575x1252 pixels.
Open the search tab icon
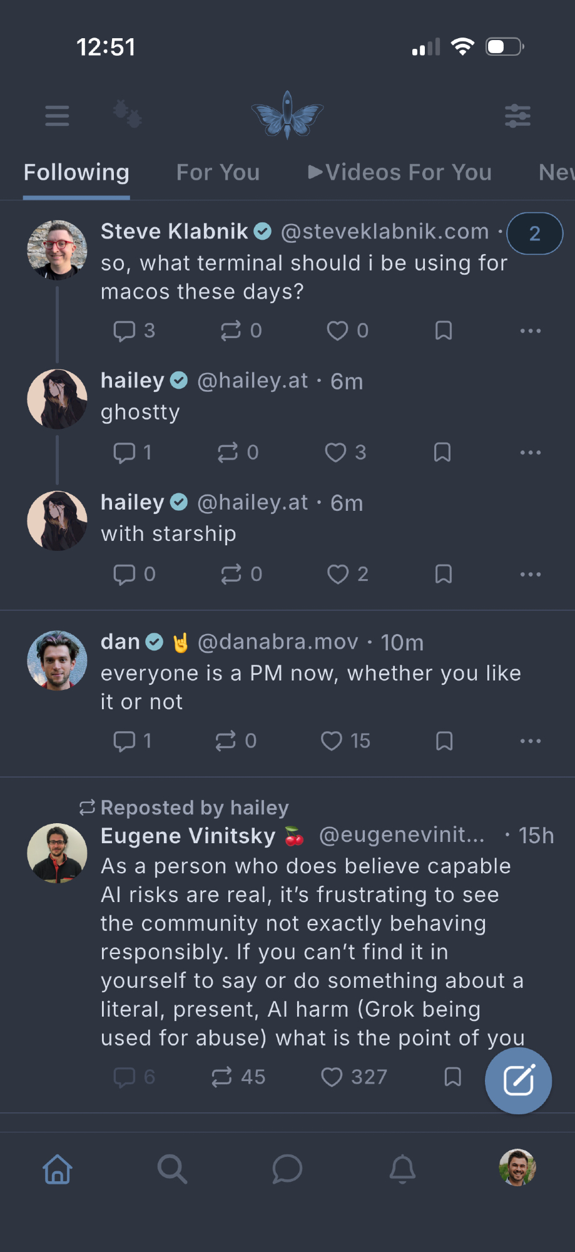[x=172, y=1169]
